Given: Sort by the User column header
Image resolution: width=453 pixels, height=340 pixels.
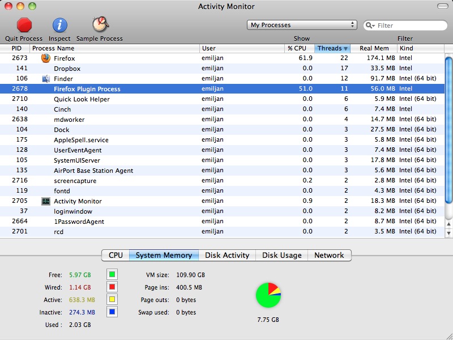Looking at the screenshot, I should (x=242, y=48).
